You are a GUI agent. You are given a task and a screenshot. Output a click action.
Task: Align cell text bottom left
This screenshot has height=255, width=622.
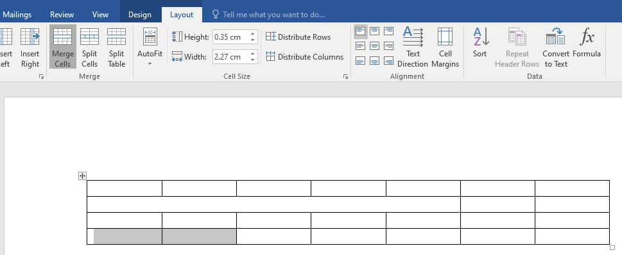pyautogui.click(x=360, y=61)
